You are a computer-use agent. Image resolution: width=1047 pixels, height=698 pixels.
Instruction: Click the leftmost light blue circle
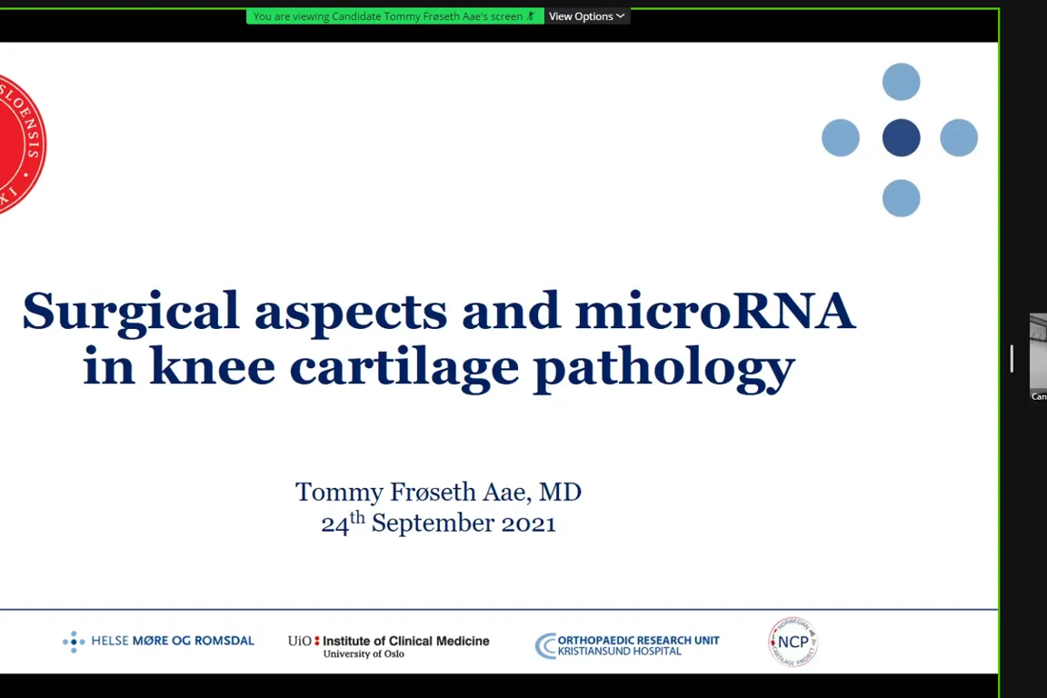pos(841,138)
